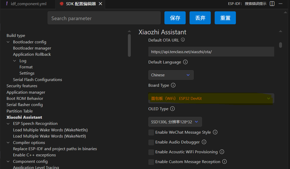This screenshot has width=290, height=169.
Task: Click the 重置 reset button
Action: coord(225,18)
